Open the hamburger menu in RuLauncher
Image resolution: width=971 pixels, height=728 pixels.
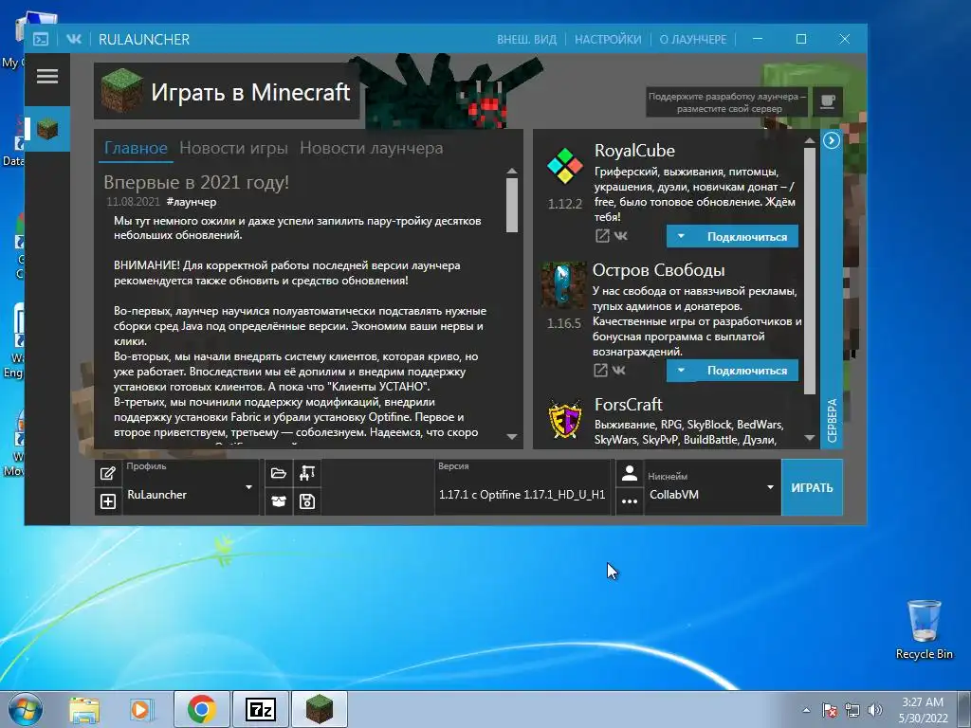coord(47,77)
